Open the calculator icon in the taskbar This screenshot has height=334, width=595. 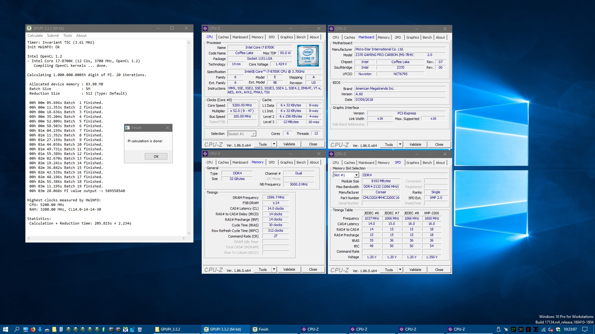[x=61, y=329]
